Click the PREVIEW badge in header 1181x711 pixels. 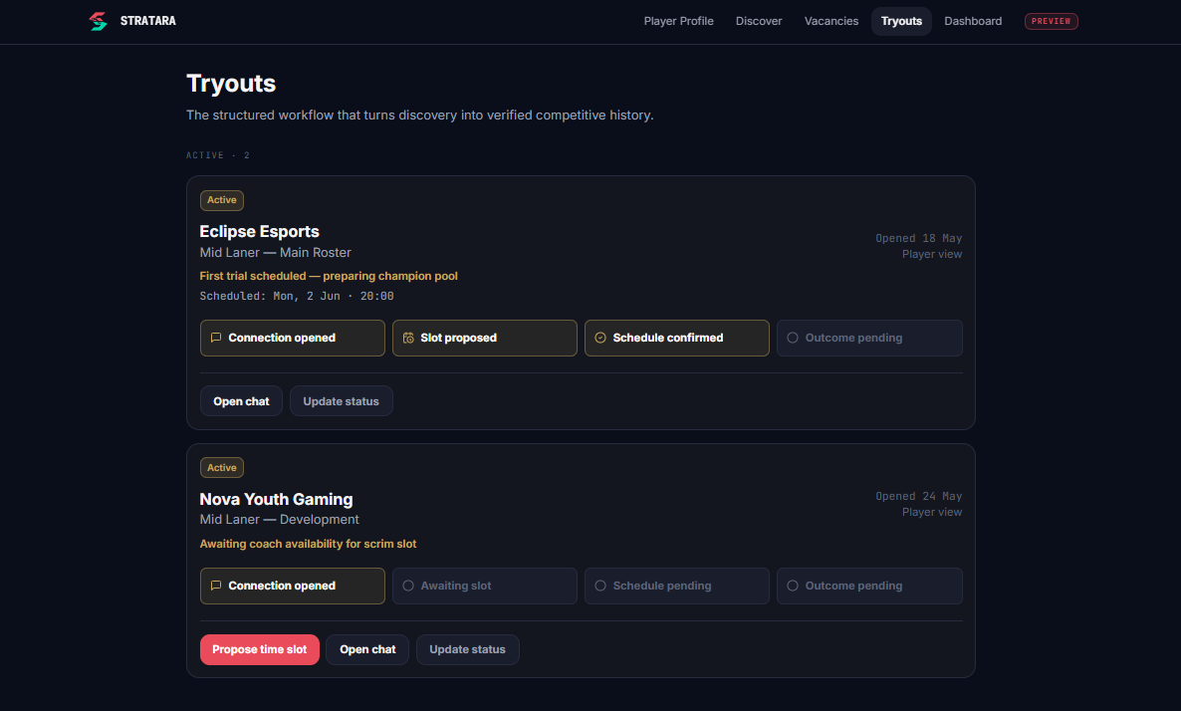click(1051, 21)
